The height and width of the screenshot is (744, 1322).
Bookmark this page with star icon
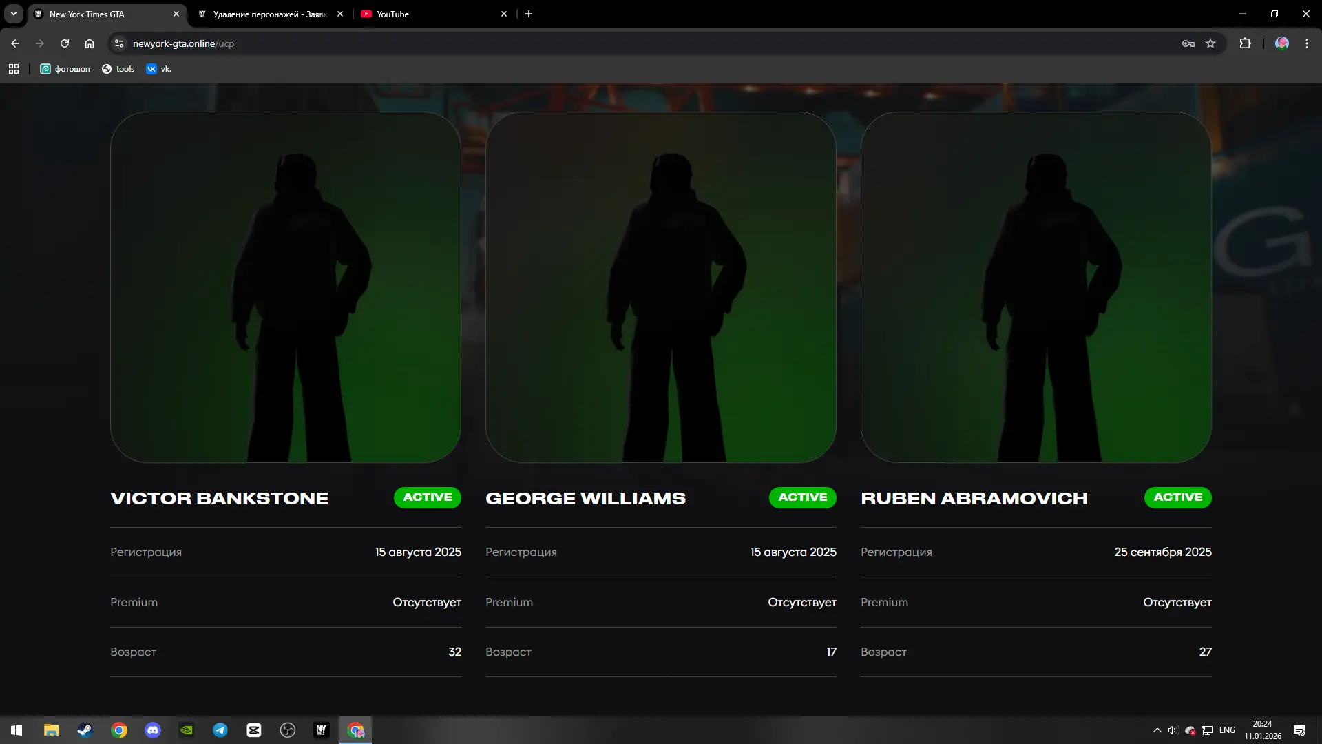[x=1210, y=43]
